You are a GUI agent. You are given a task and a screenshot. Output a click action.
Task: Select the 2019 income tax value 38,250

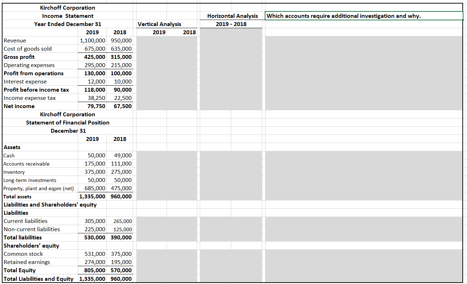(x=97, y=98)
